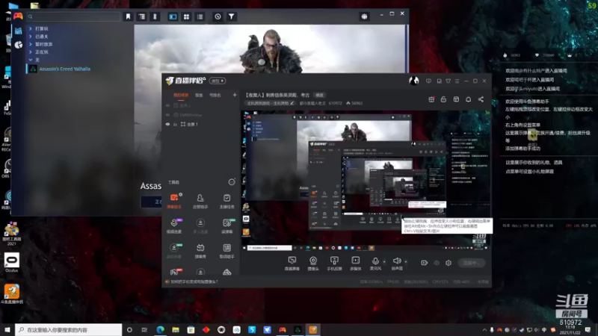This screenshot has height=336, width=598.
Task: Click the Playnite gamepad logo menu
Action: 18,16
